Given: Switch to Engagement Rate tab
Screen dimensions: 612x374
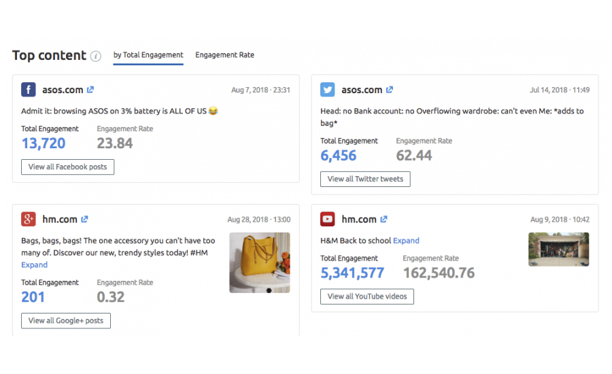Looking at the screenshot, I should (224, 55).
